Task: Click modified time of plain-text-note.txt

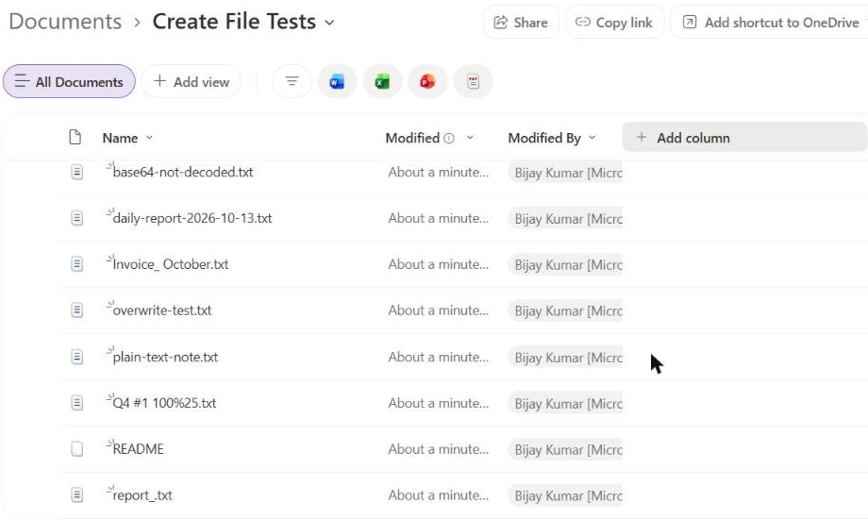Action: coord(439,357)
